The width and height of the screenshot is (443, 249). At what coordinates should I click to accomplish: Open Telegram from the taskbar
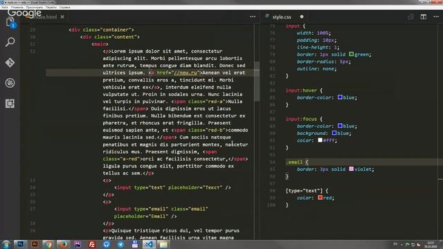120,244
